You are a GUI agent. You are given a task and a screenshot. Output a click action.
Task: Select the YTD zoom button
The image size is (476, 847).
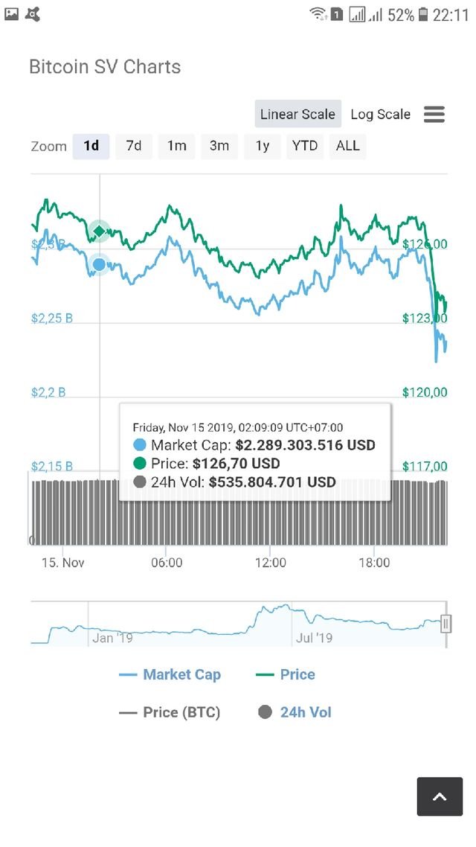(305, 146)
